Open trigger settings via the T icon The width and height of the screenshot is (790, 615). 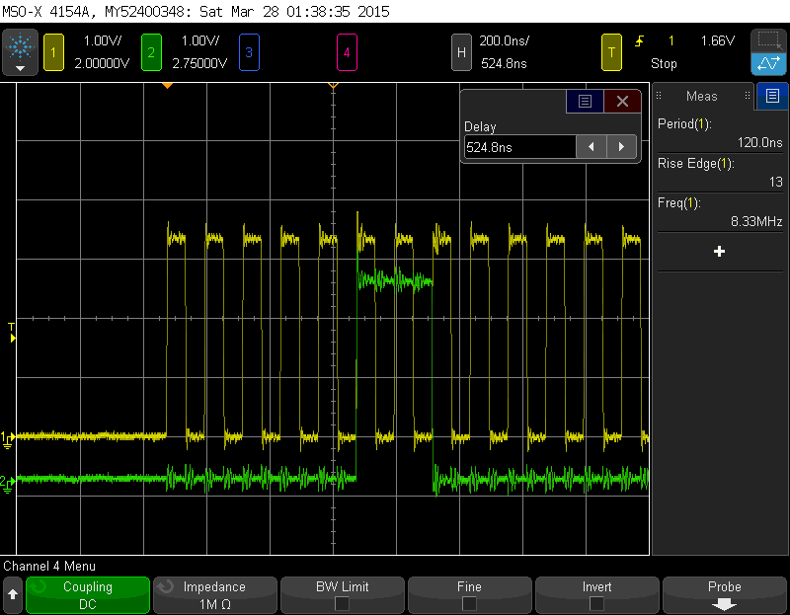click(611, 53)
